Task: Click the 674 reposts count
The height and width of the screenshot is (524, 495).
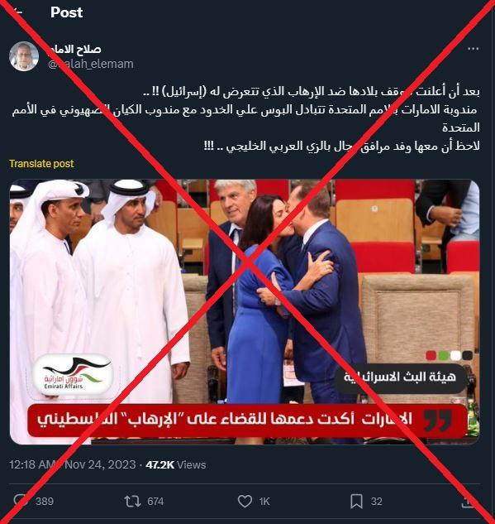Action: click(155, 502)
